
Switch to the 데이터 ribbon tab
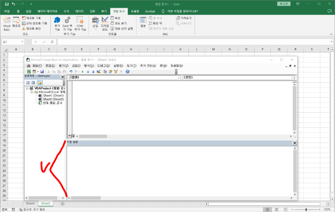click(79, 11)
